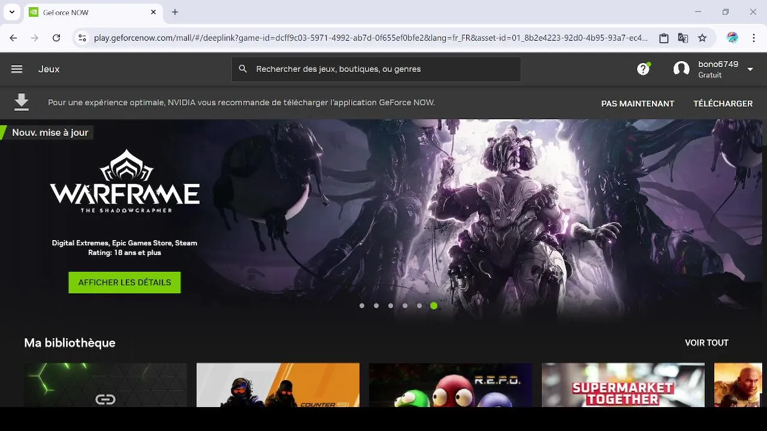767x431 pixels.
Task: Open the browser profile avatar
Action: pos(732,38)
